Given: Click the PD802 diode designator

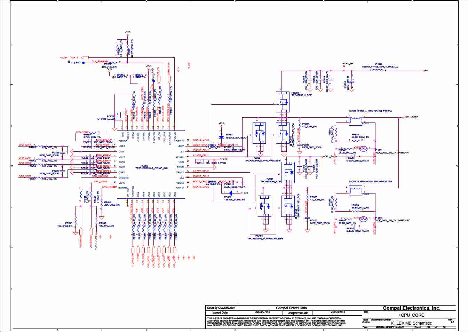Looking at the screenshot, I should pos(228,197).
